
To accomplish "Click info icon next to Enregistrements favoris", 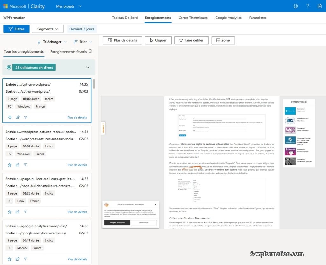I will (90, 51).
